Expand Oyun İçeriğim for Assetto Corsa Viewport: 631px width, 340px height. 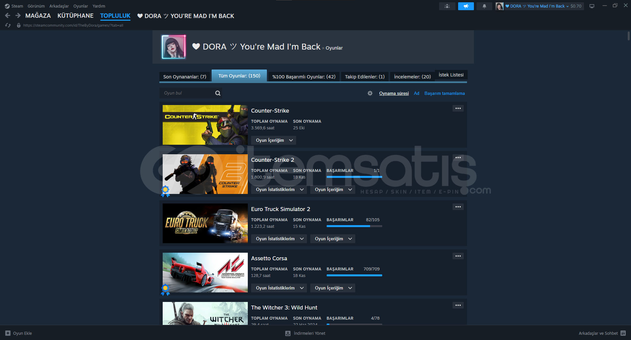[333, 288]
